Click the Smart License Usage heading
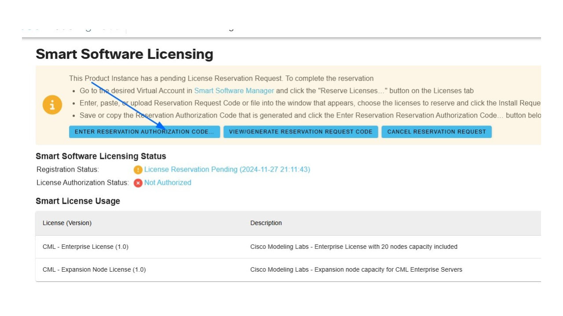Viewport: 563px width, 316px height. click(78, 201)
